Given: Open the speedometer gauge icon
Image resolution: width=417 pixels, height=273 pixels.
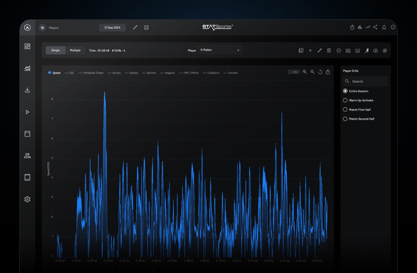Looking at the screenshot, I should click(x=375, y=50).
